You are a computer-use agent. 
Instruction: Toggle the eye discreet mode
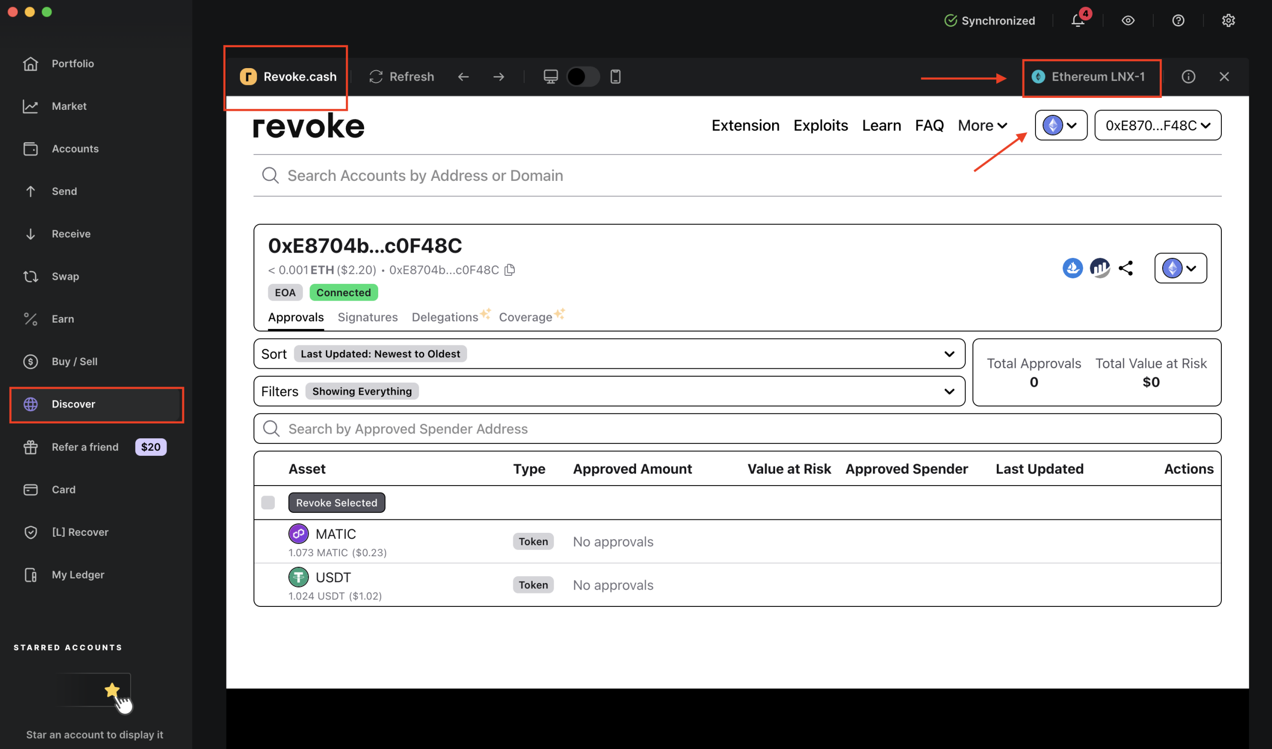pos(1128,20)
